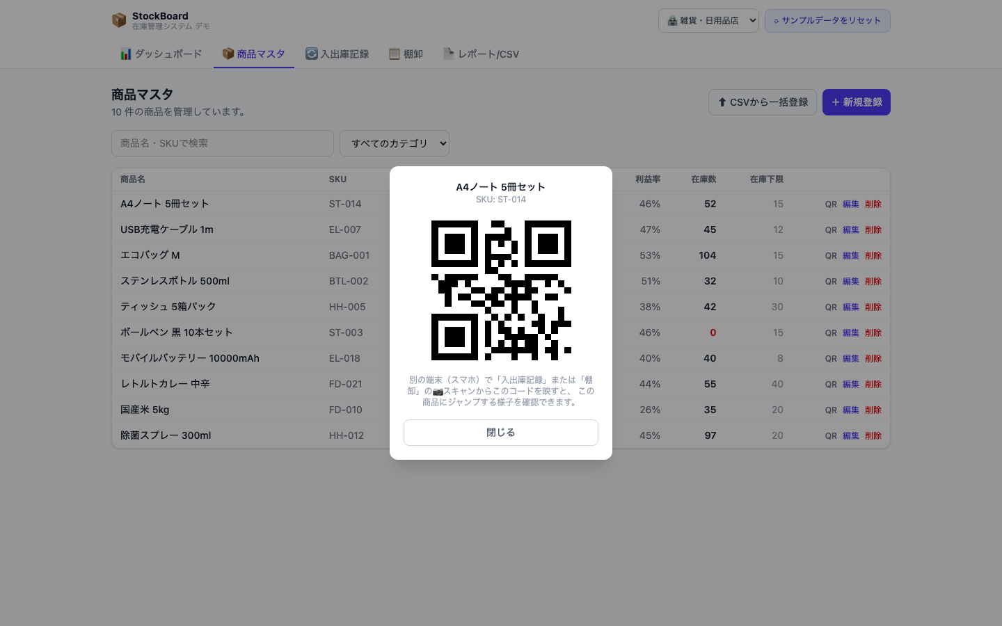Show QR for 国産米 5kg

831,410
